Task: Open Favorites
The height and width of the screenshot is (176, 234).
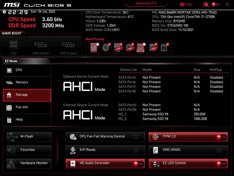Action: coord(29,150)
